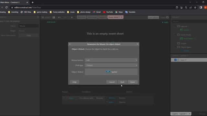Click the Back button
This screenshot has height=116, width=207.
(122, 82)
